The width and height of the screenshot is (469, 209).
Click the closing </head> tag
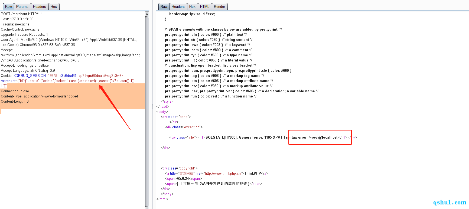click(163, 106)
